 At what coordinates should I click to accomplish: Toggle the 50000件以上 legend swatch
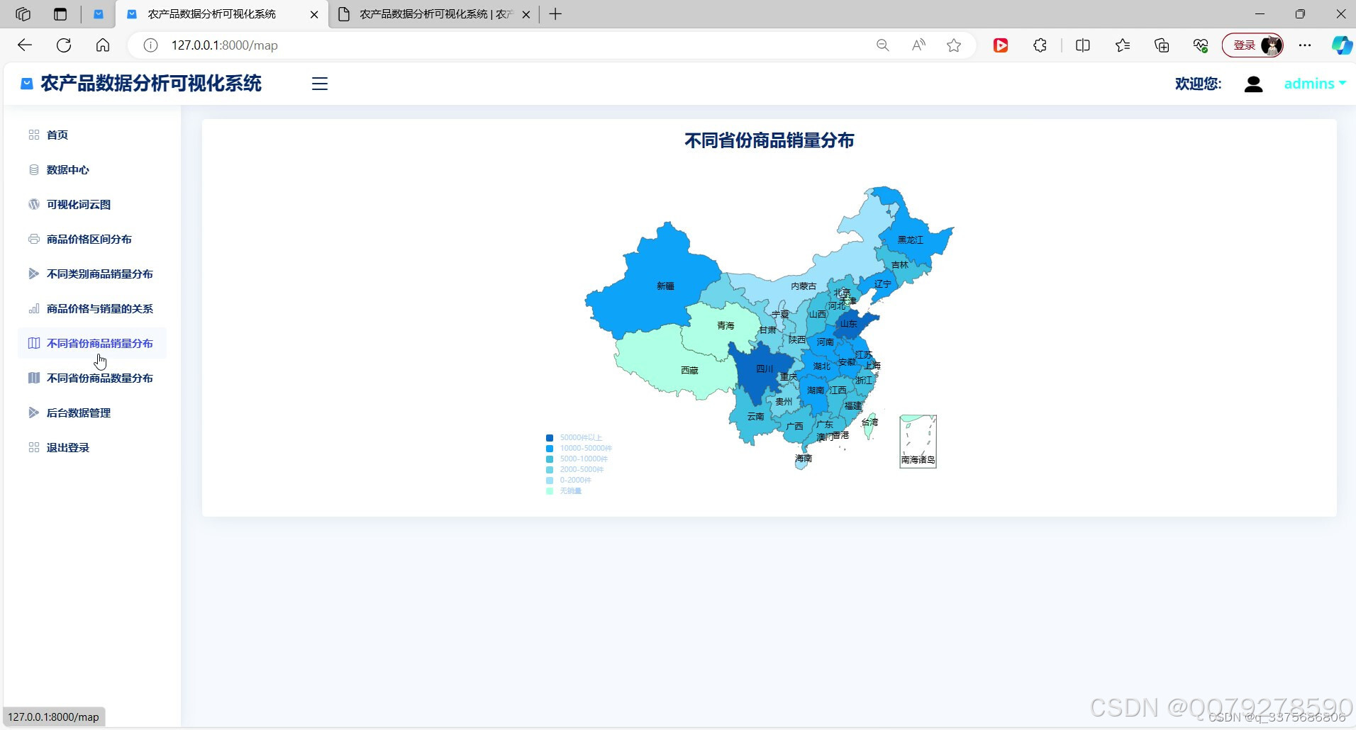[550, 438]
